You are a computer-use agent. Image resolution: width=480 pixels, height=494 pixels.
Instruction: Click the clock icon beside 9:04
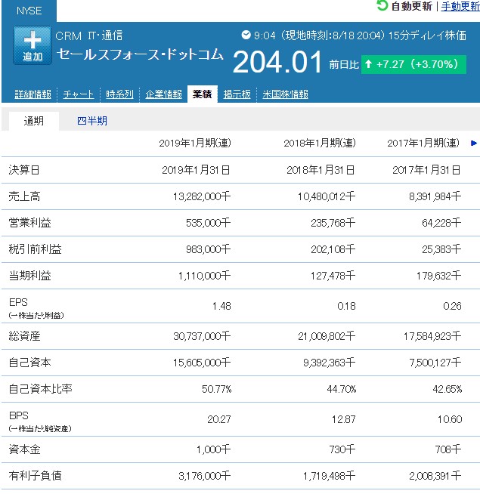tap(246, 35)
